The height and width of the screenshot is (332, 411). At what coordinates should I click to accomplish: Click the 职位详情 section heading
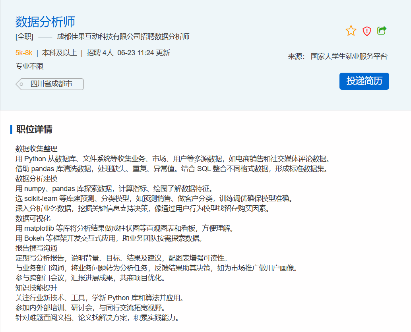coord(34,129)
